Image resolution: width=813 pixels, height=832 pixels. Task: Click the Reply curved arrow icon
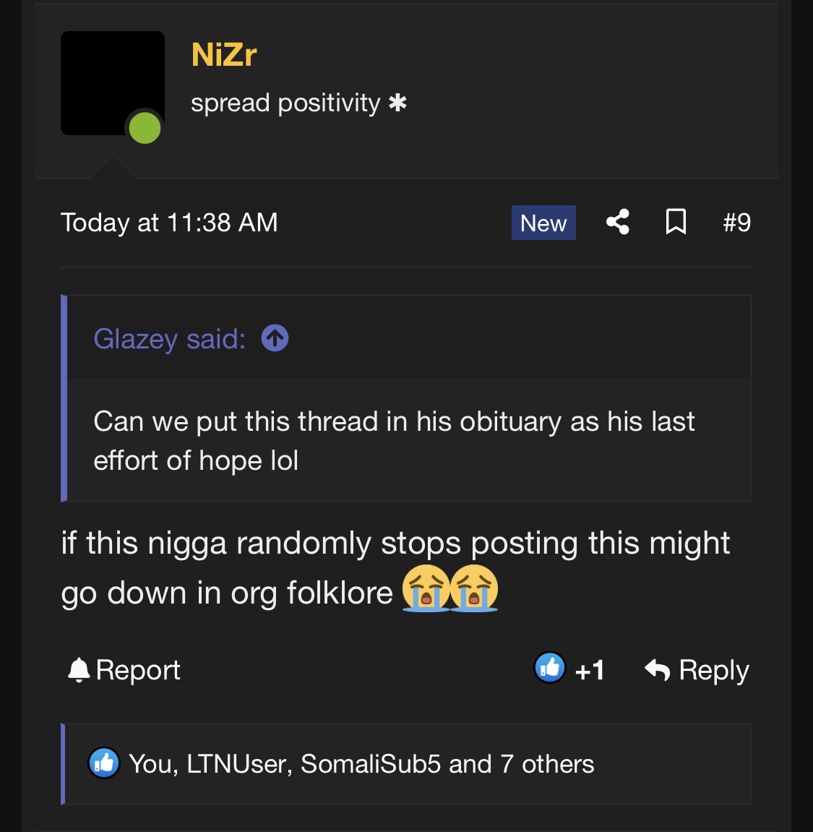pyautogui.click(x=658, y=669)
